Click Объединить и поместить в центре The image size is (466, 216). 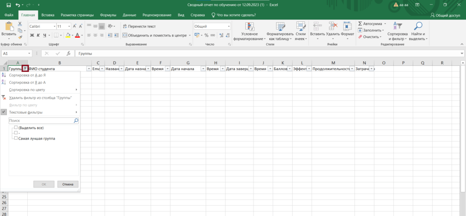click(155, 35)
